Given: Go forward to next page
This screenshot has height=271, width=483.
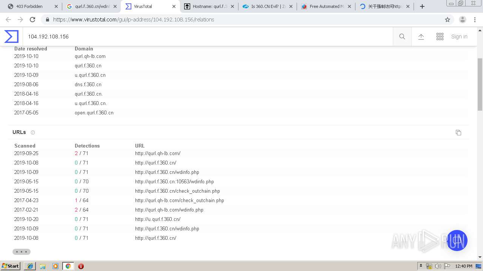Looking at the screenshot, I should click(x=20, y=20).
